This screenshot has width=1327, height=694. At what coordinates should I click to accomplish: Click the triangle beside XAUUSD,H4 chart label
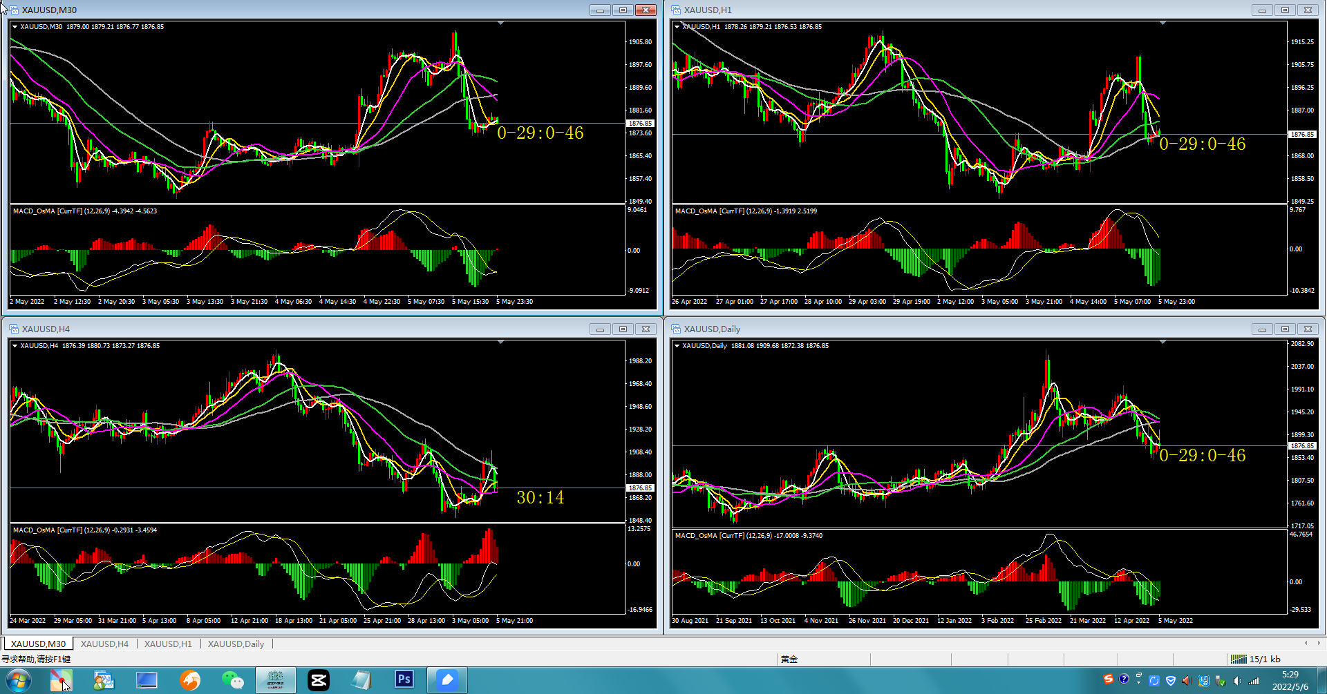(15, 346)
